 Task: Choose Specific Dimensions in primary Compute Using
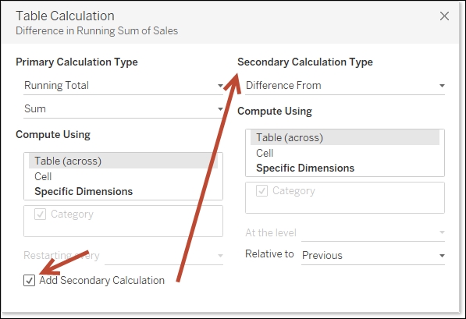(x=84, y=192)
